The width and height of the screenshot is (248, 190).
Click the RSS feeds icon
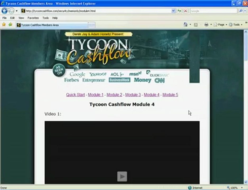pos(196,25)
